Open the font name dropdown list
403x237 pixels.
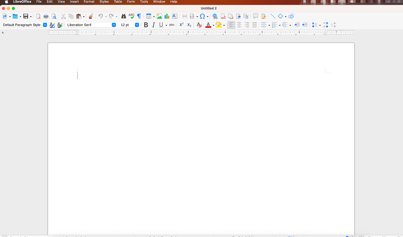[114, 25]
